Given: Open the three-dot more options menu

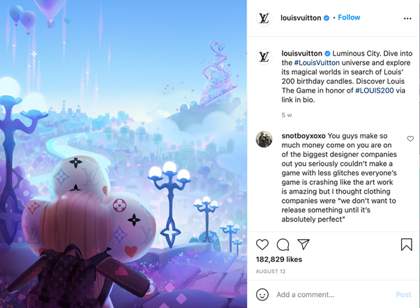Looking at the screenshot, I should [x=407, y=18].
